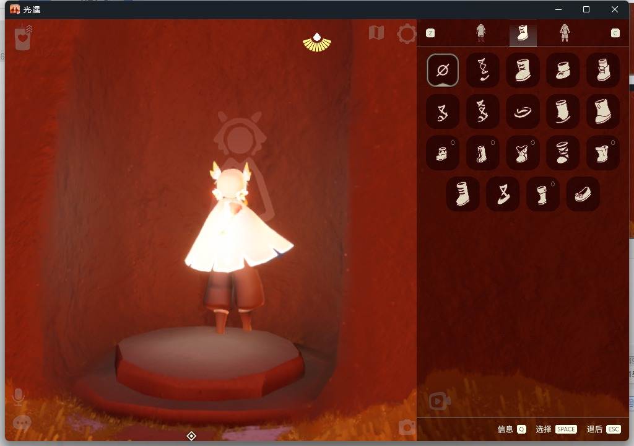This screenshot has width=634, height=446.
Task: Choose the tall lace-up sandal in the second row
Action: pyautogui.click(x=482, y=111)
